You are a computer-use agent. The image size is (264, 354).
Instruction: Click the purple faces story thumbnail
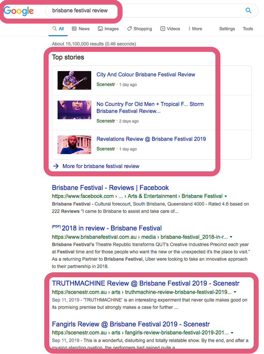75,110
